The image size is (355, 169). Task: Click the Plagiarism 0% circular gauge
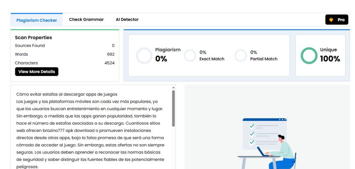[x=144, y=56]
